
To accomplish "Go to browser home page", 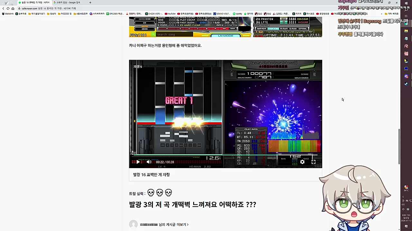I will tap(13, 8).
